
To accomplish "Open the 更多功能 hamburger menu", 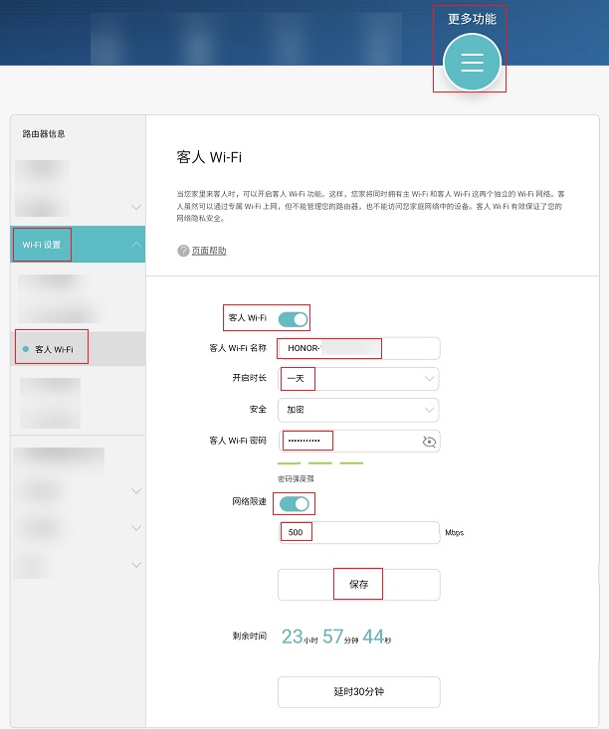I will (x=472, y=62).
